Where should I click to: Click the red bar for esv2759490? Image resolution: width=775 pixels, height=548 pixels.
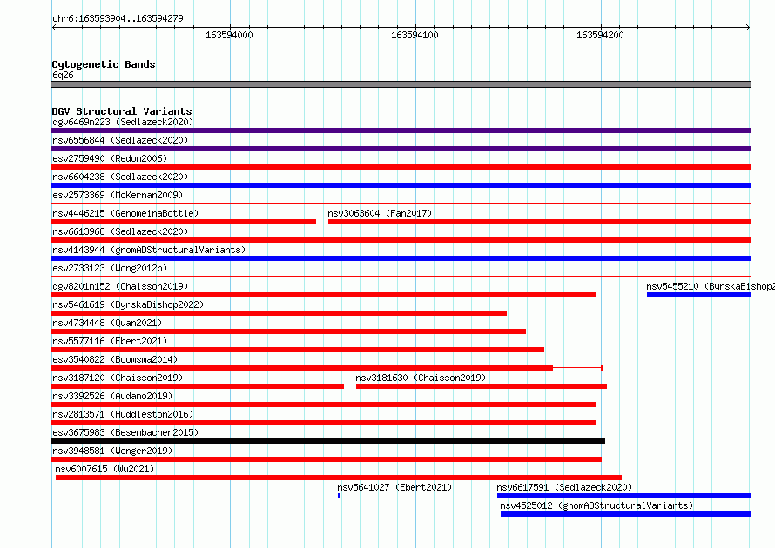[401, 167]
